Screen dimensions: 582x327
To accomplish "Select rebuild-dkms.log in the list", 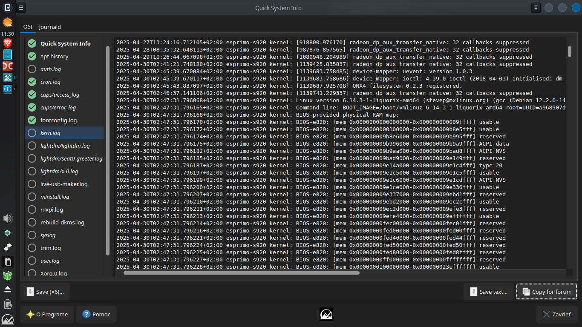I will point(64,222).
